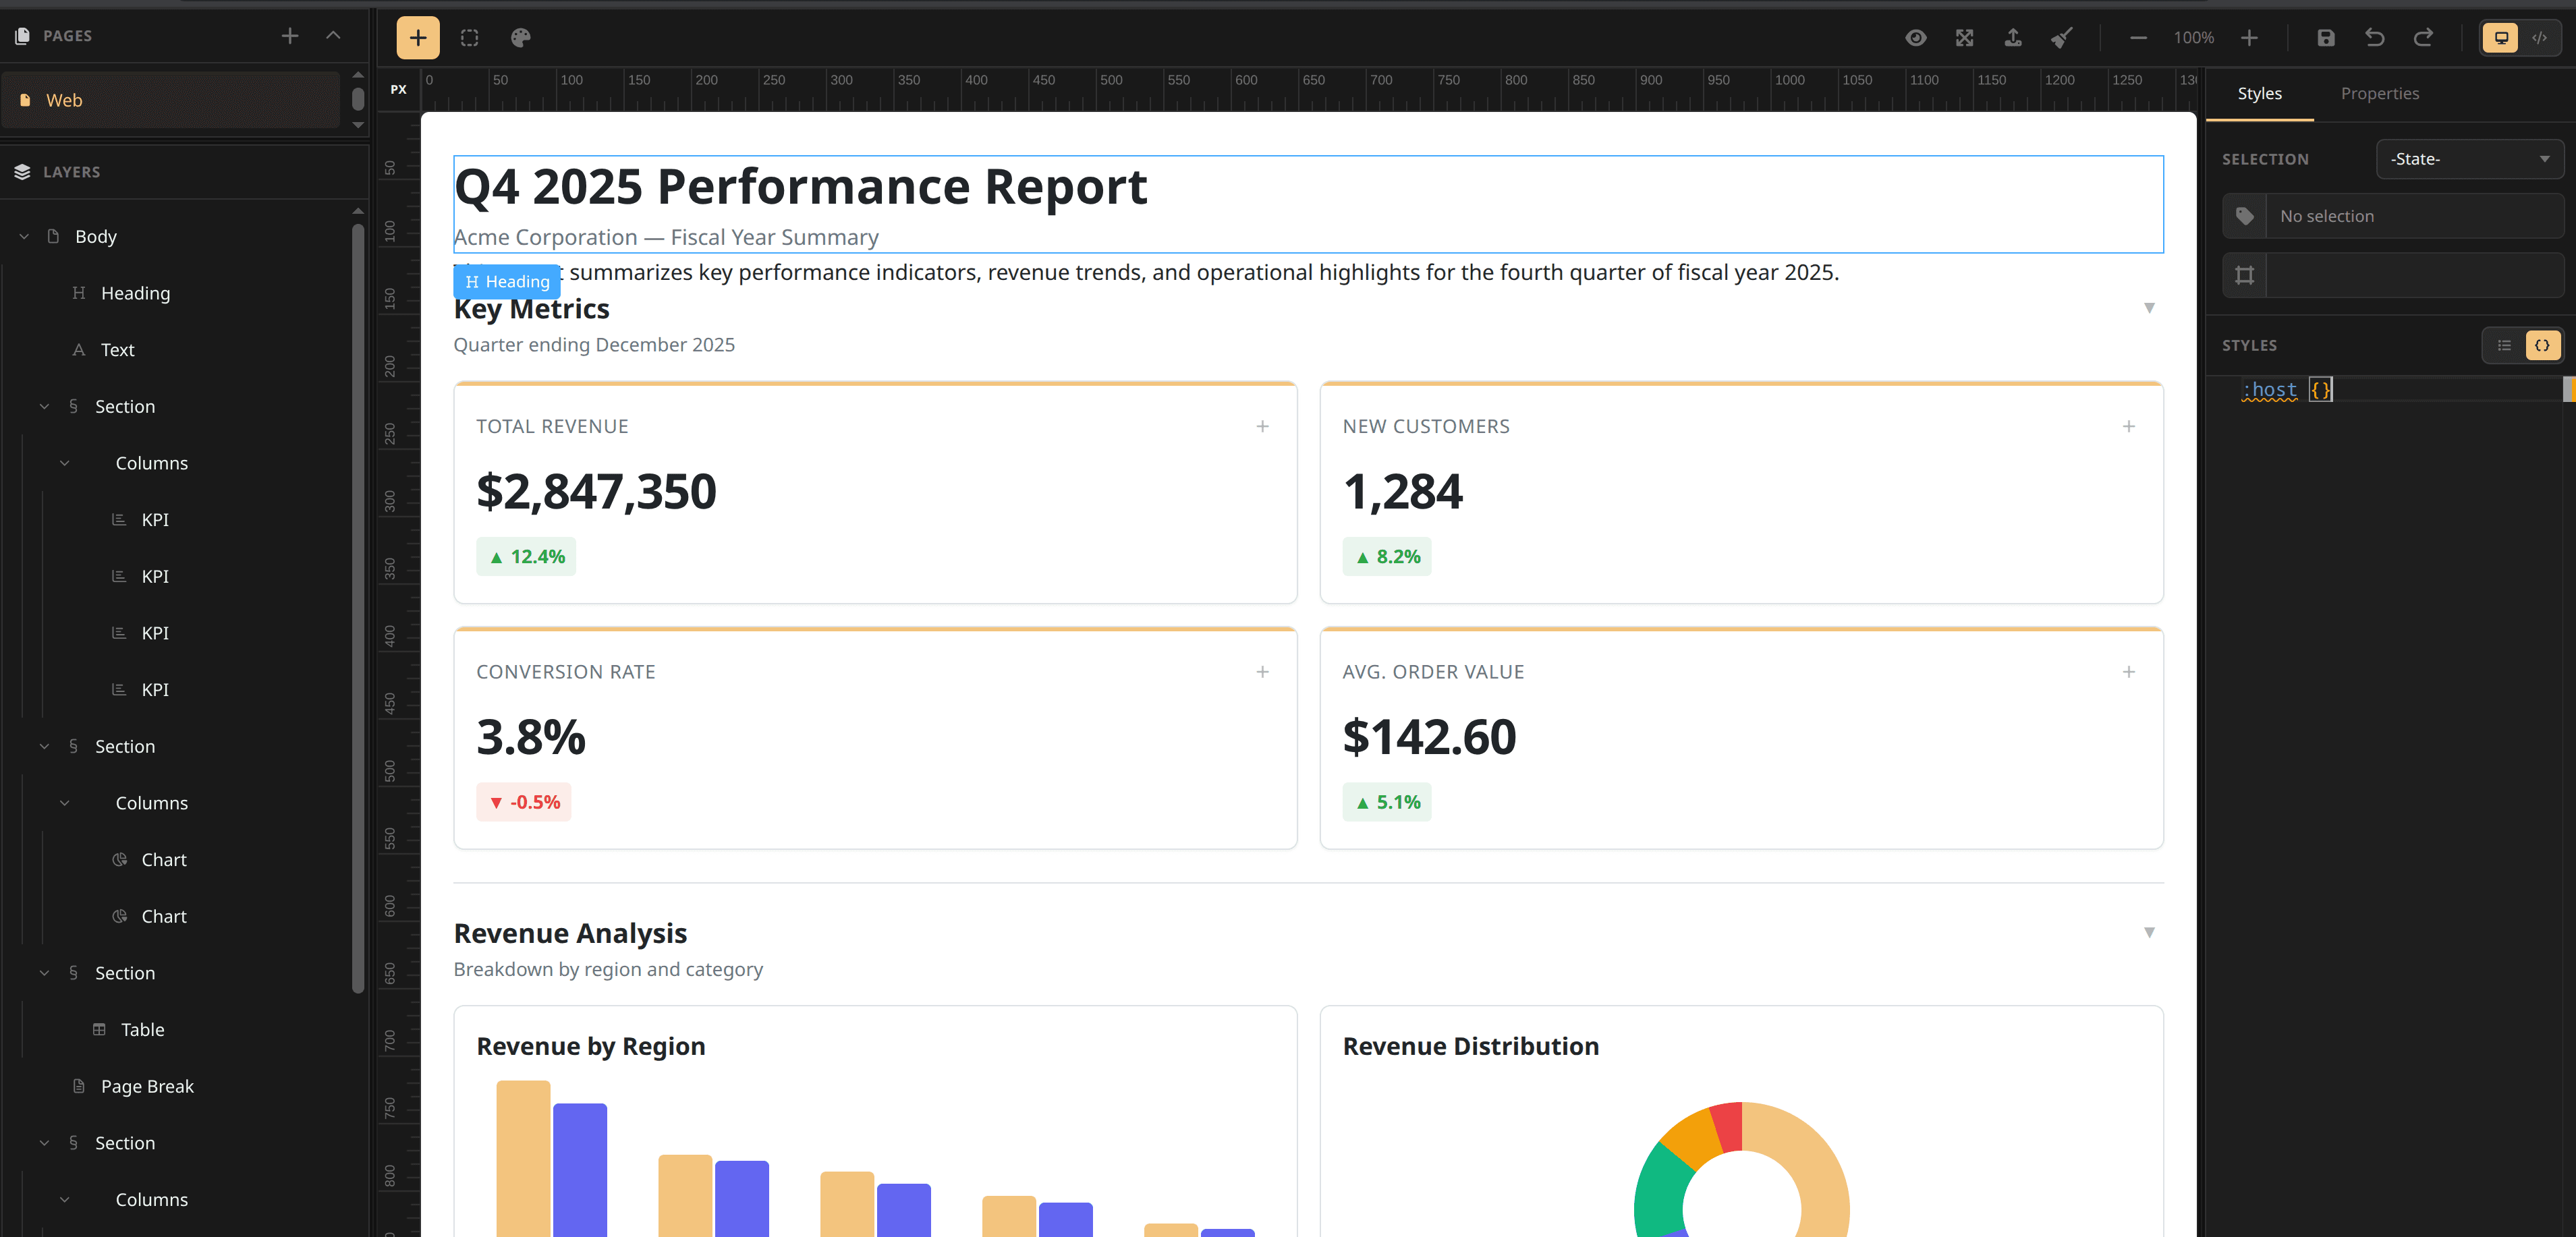Undo the last change
The height and width of the screenshot is (1237, 2576).
2374,38
